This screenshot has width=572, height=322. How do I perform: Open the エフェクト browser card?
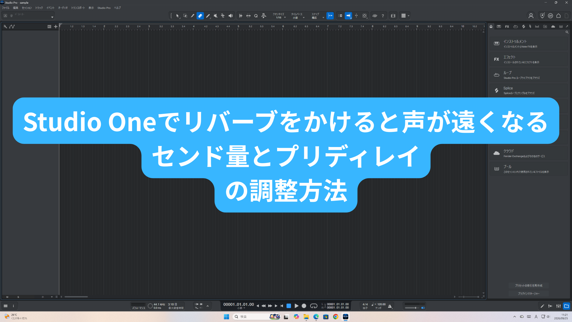coord(529,59)
